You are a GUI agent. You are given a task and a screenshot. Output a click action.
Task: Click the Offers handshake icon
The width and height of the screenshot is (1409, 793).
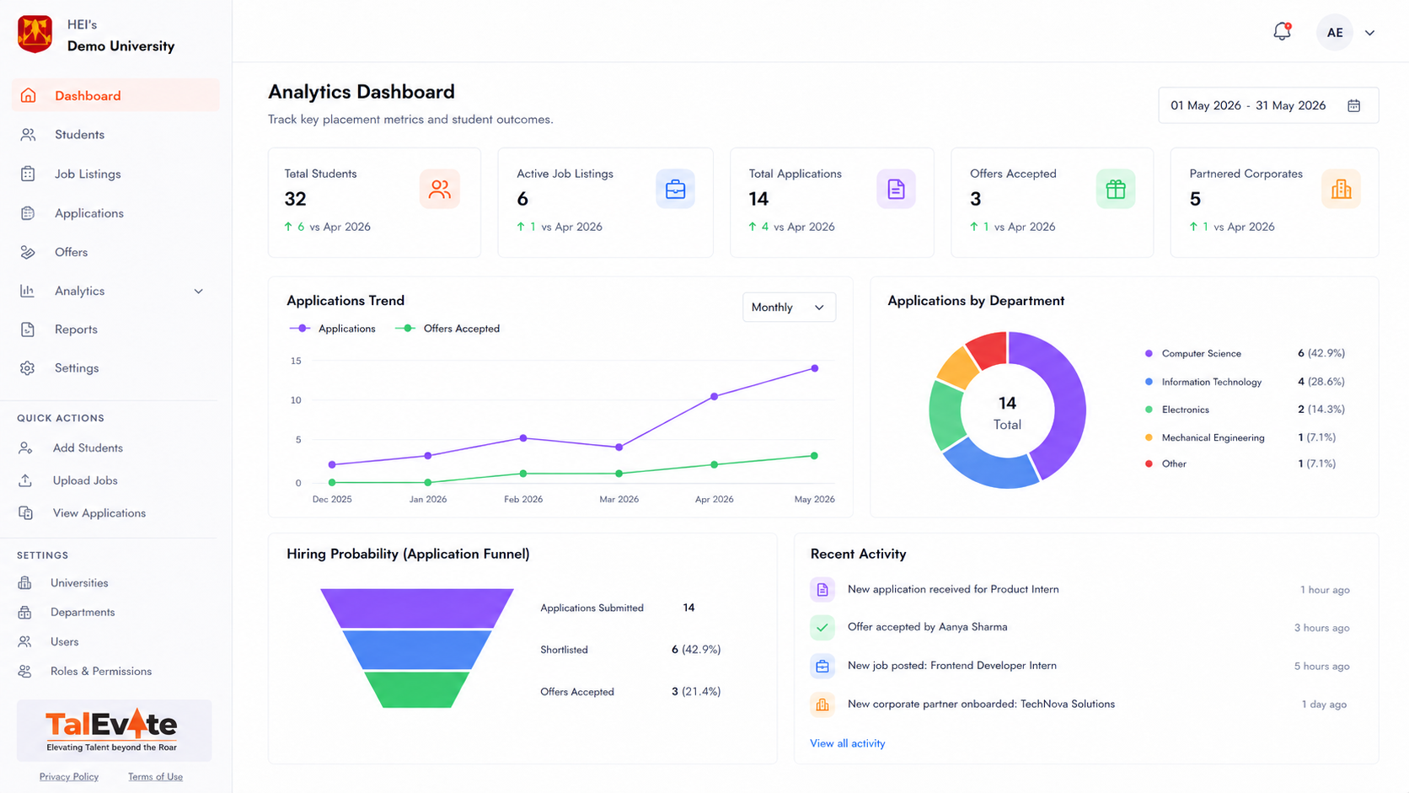coord(28,252)
